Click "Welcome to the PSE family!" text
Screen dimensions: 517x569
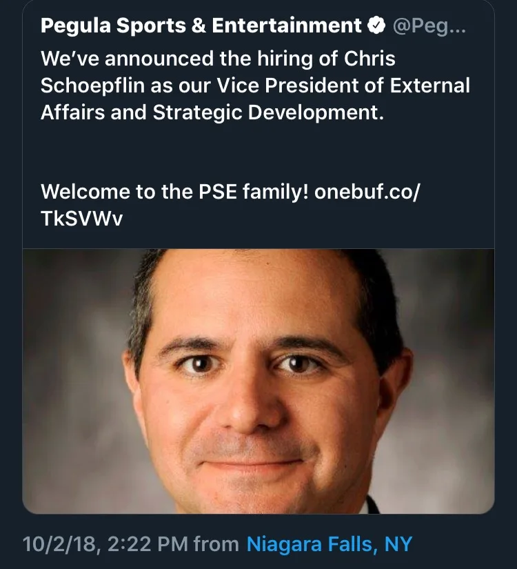pos(174,192)
